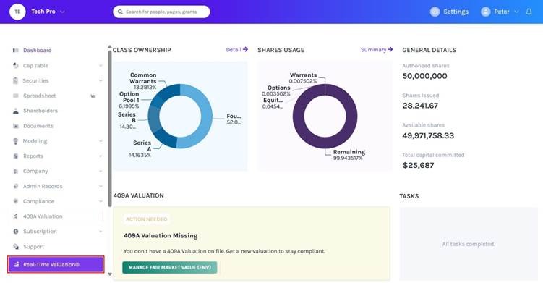This screenshot has width=543, height=283.
Task: Expand the Reports menu chevron
Action: [101, 156]
